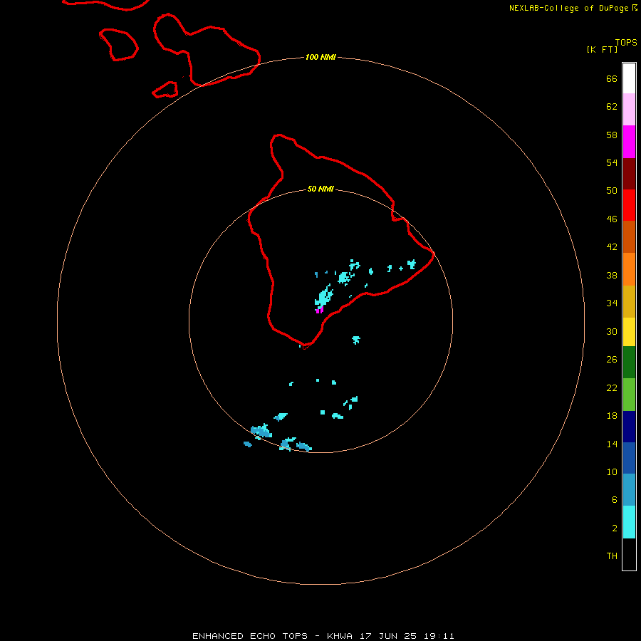Viewport: 641px width, 641px height.
Task: Click the "10" legend value
Action: click(612, 471)
